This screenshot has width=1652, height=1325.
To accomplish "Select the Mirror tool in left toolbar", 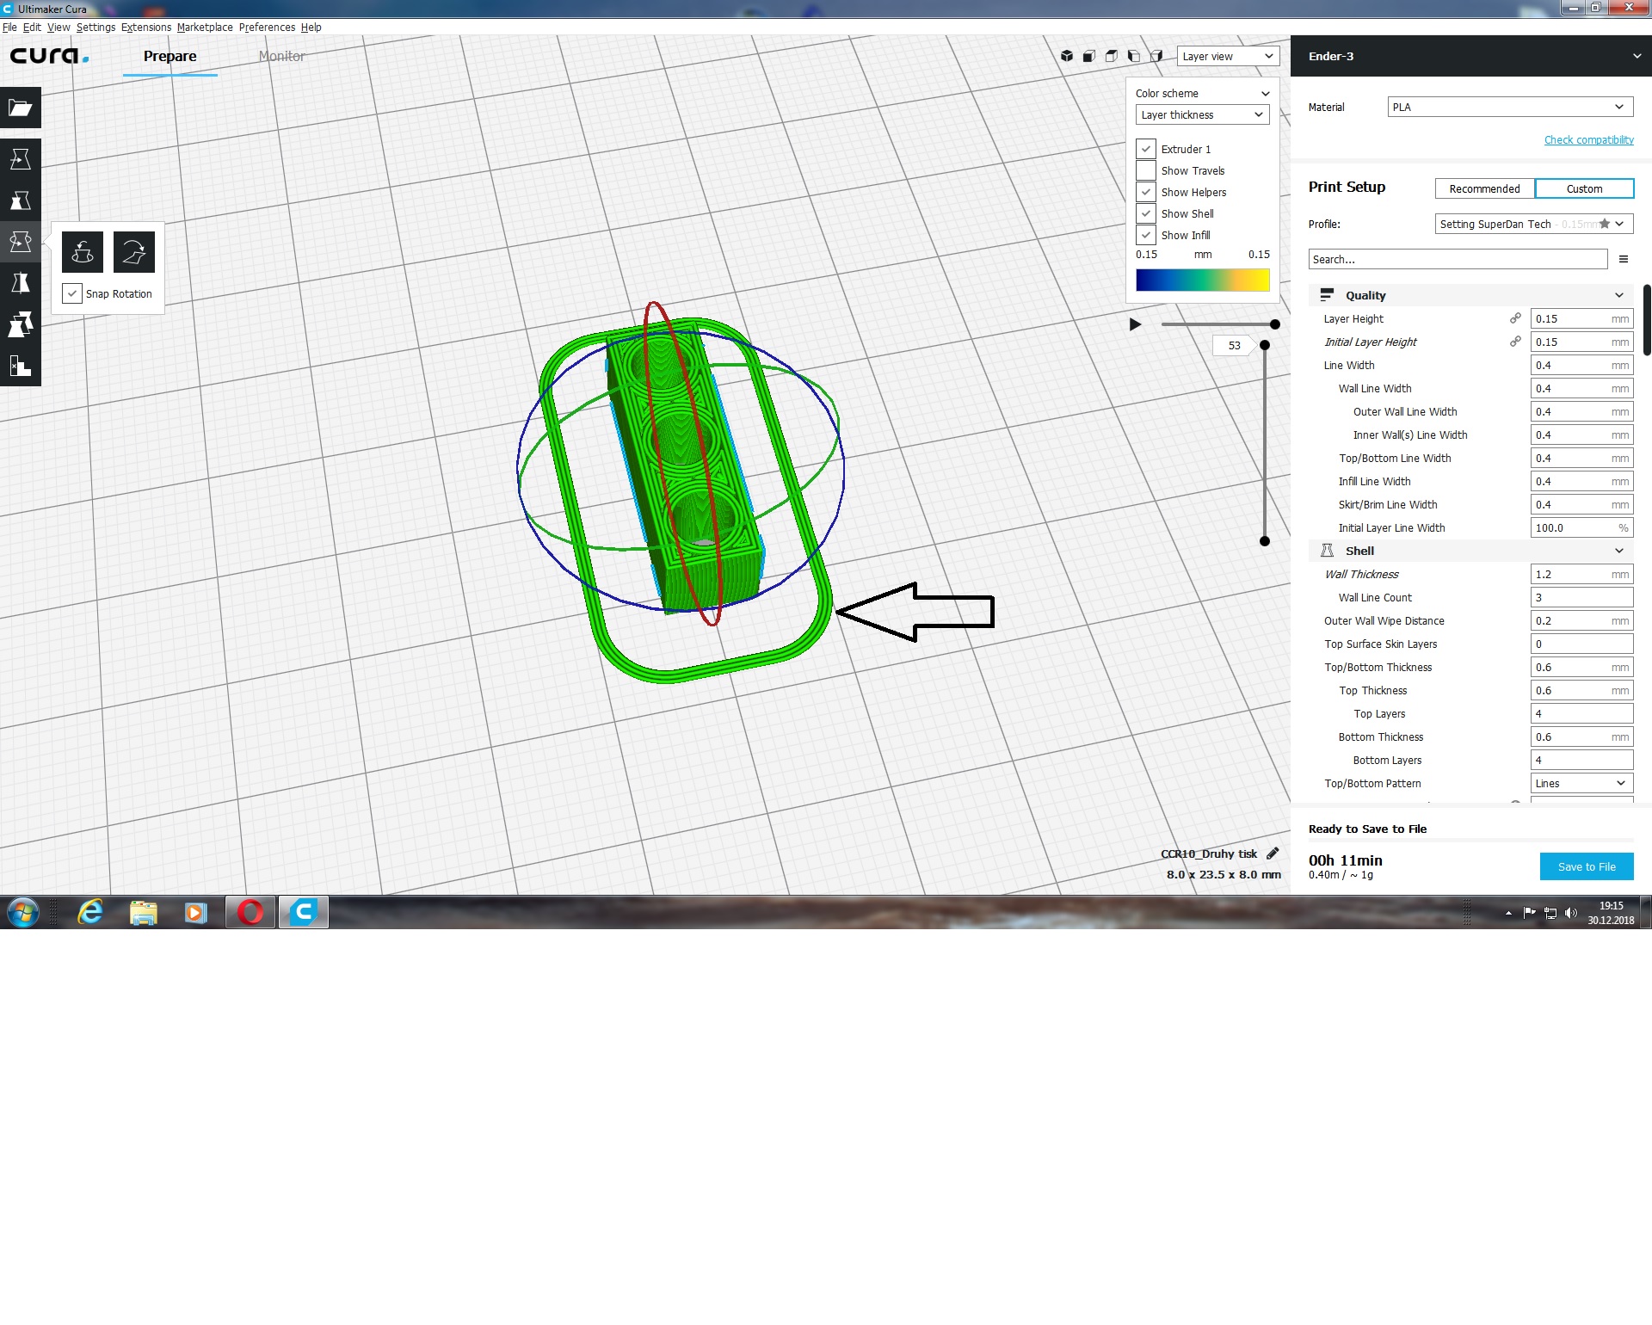I will coord(21,283).
